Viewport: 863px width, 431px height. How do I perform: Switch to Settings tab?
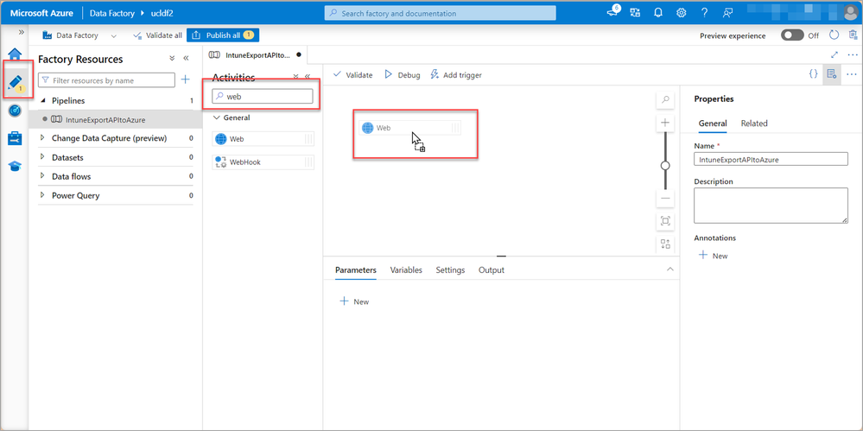pyautogui.click(x=450, y=270)
